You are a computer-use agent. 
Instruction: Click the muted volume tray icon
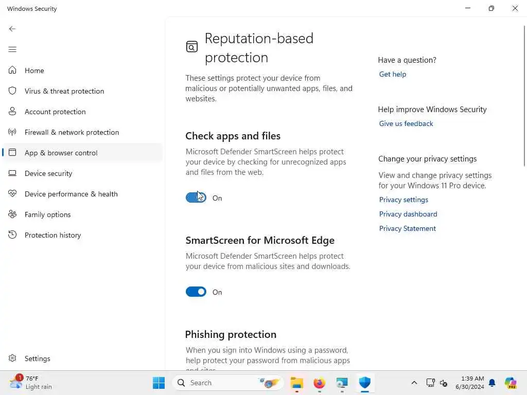pyautogui.click(x=444, y=383)
